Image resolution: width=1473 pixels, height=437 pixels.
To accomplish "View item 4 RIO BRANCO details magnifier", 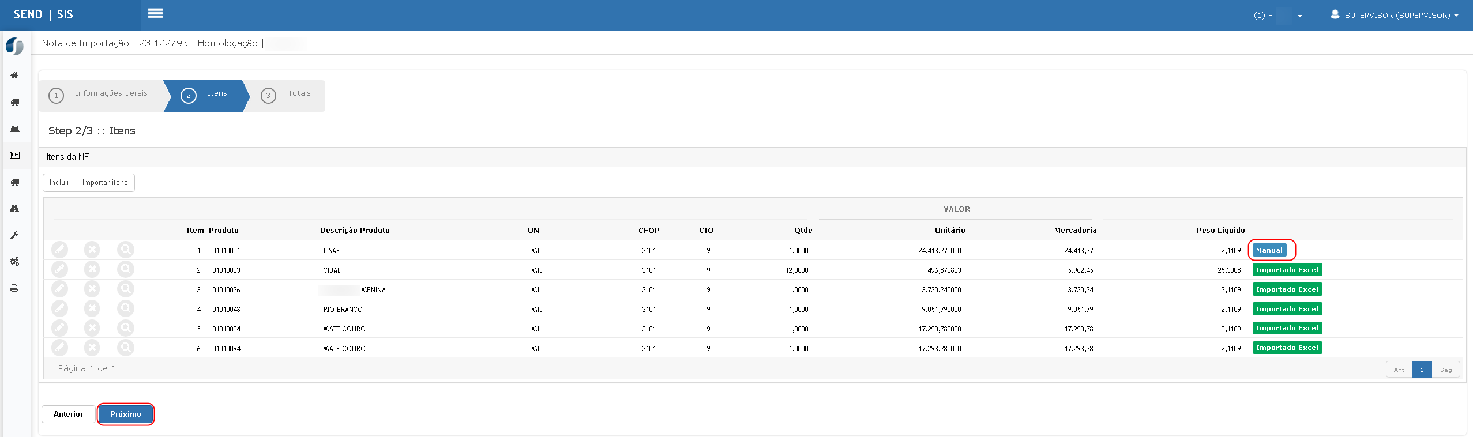I will (125, 309).
